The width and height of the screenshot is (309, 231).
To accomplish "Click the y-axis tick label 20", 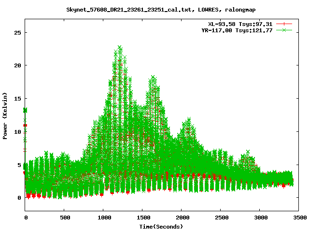I will tap(17, 65).
